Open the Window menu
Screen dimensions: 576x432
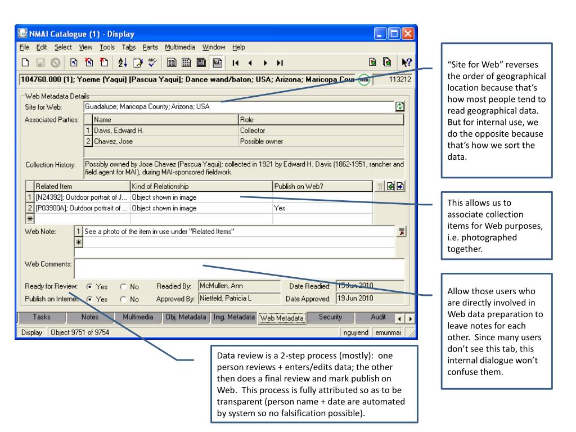(214, 47)
